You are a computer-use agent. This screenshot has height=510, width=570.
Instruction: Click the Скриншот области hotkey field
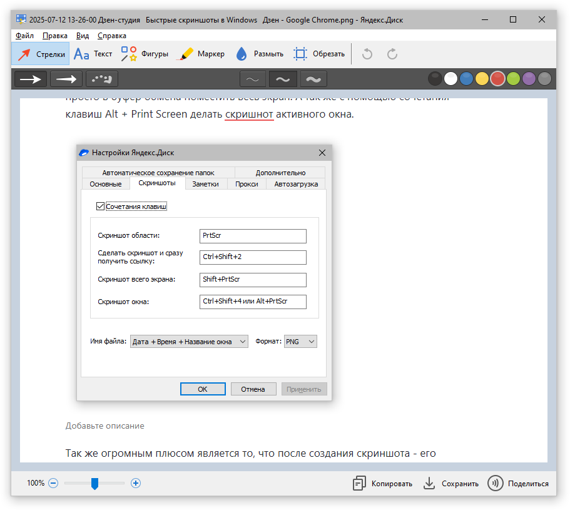(253, 236)
